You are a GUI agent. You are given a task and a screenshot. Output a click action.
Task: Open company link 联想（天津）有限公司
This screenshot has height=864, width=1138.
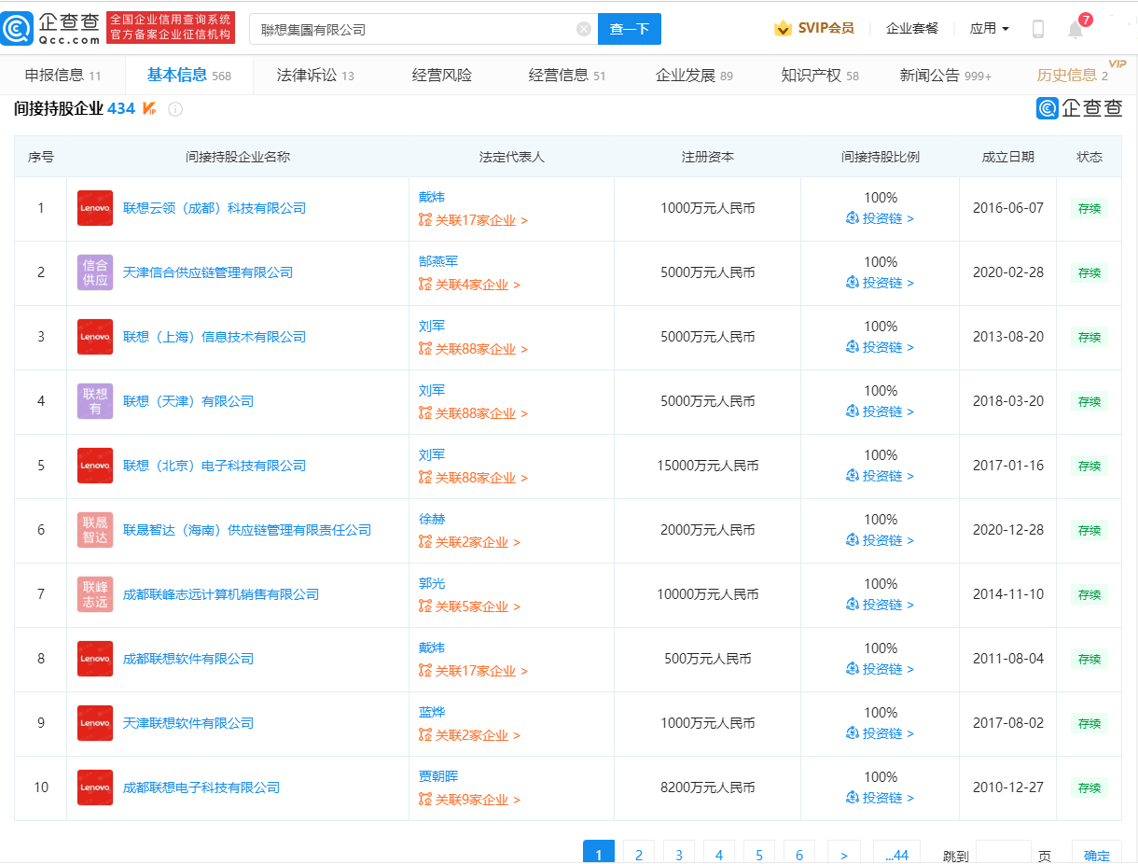188,401
